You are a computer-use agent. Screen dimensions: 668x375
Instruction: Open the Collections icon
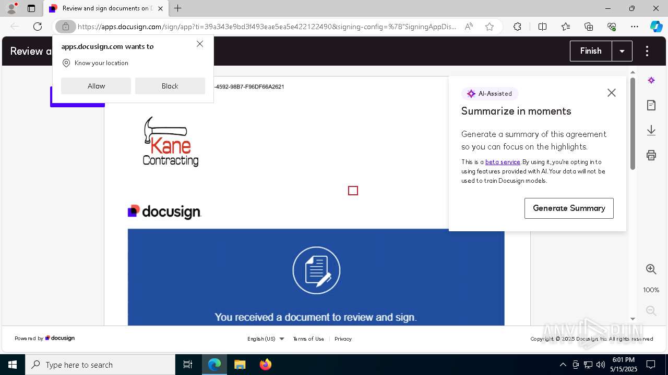pos(589,27)
